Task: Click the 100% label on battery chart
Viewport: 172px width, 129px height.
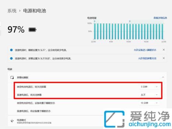Action: coord(89,23)
